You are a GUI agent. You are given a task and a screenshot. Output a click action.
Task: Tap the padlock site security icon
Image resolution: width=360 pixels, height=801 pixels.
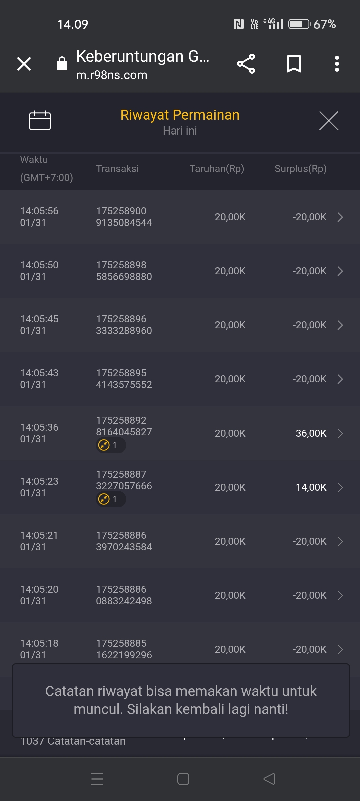pyautogui.click(x=62, y=64)
